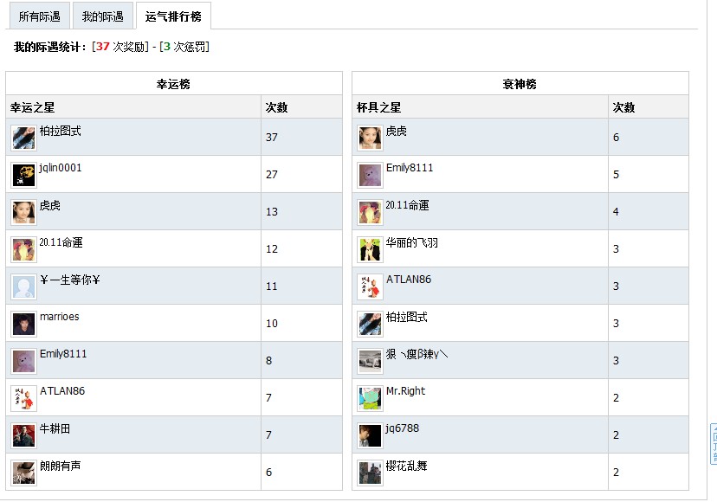Click the 37 次奖励 link

(x=122, y=47)
